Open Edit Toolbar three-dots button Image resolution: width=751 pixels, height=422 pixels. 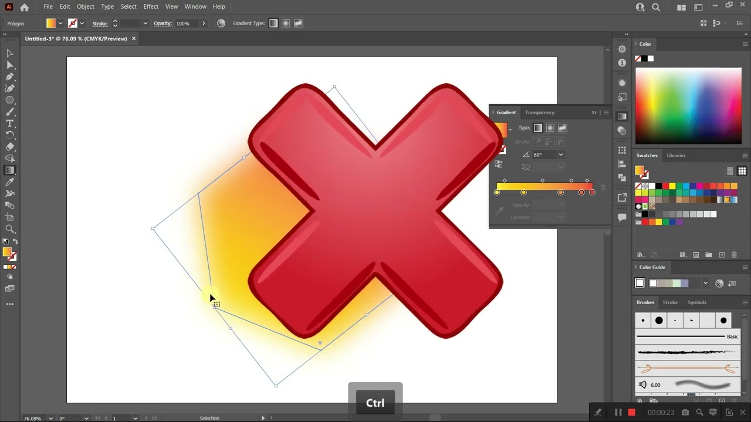tap(10, 304)
